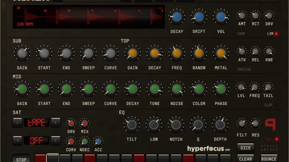Screen dimensions: 289x162
Task: Randomize settings with the DICE button
Action: pyautogui.click(x=245, y=148)
